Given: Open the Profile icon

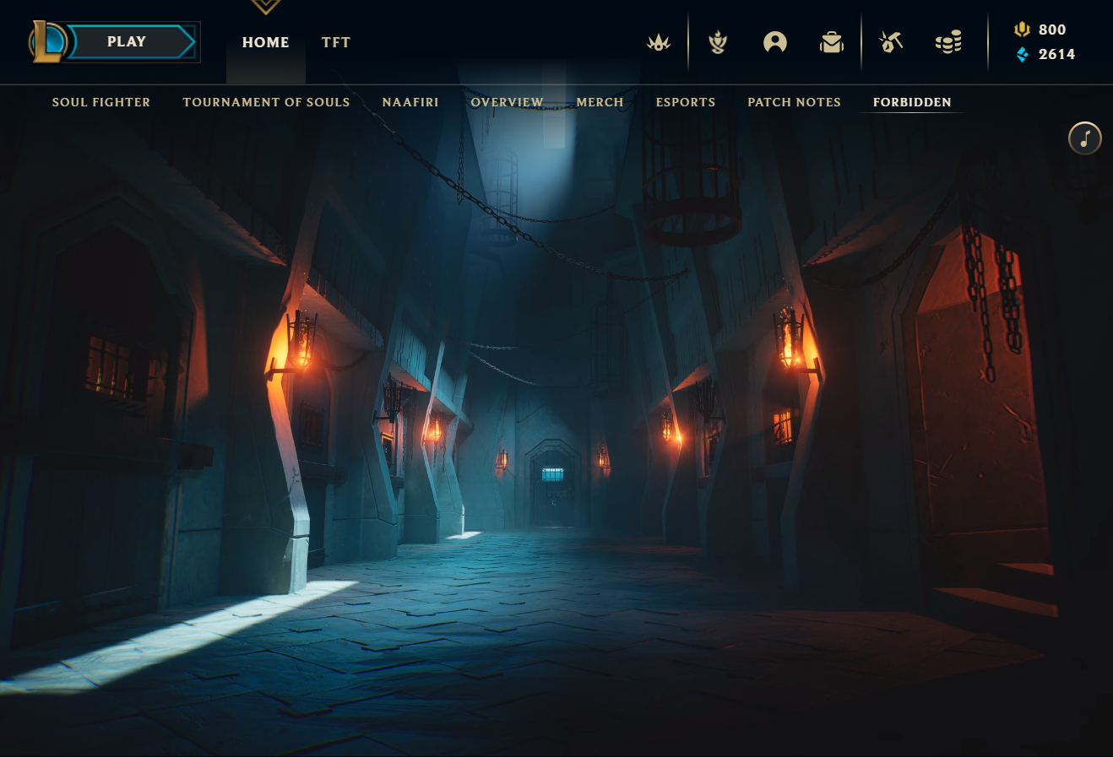Looking at the screenshot, I should 775,42.
